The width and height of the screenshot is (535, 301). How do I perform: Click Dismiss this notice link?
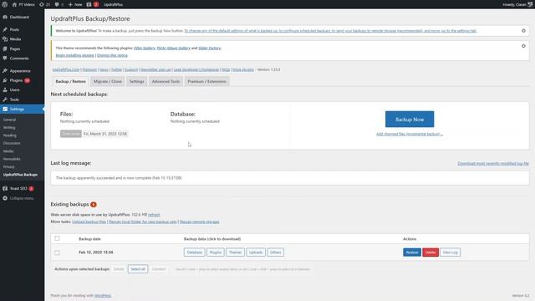[112, 55]
